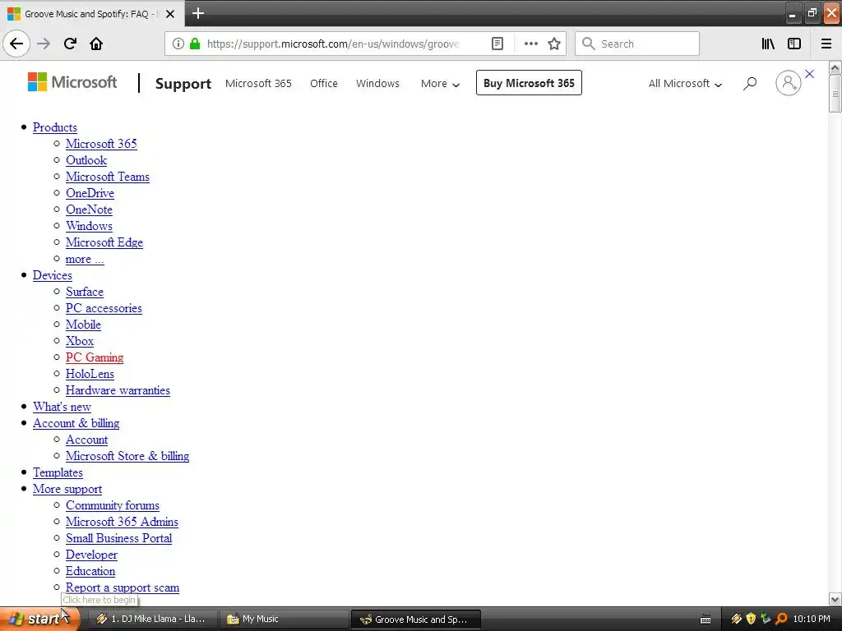The height and width of the screenshot is (631, 842).
Task: Open the Devices link
Action: 52,275
